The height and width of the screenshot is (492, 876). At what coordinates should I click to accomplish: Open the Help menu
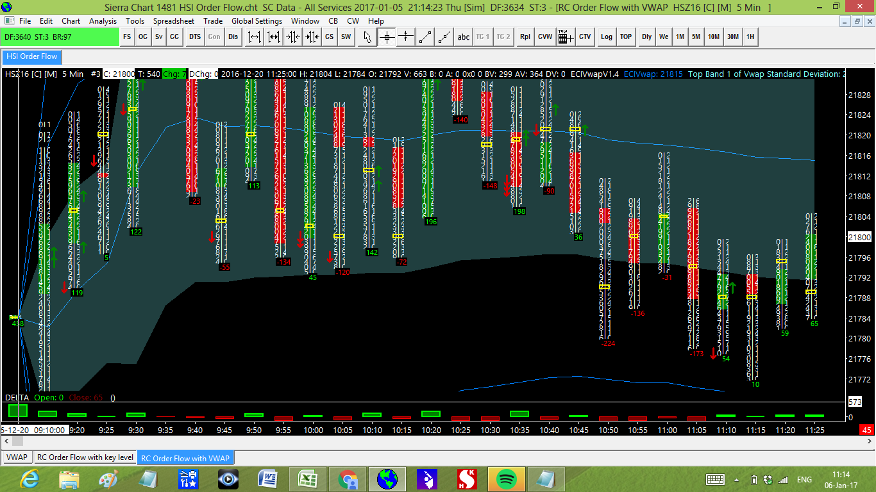pos(376,20)
